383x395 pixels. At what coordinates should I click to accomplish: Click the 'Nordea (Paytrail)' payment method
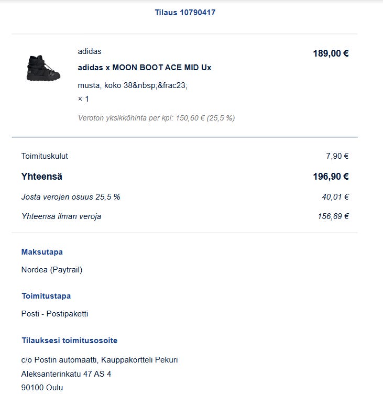pos(52,270)
